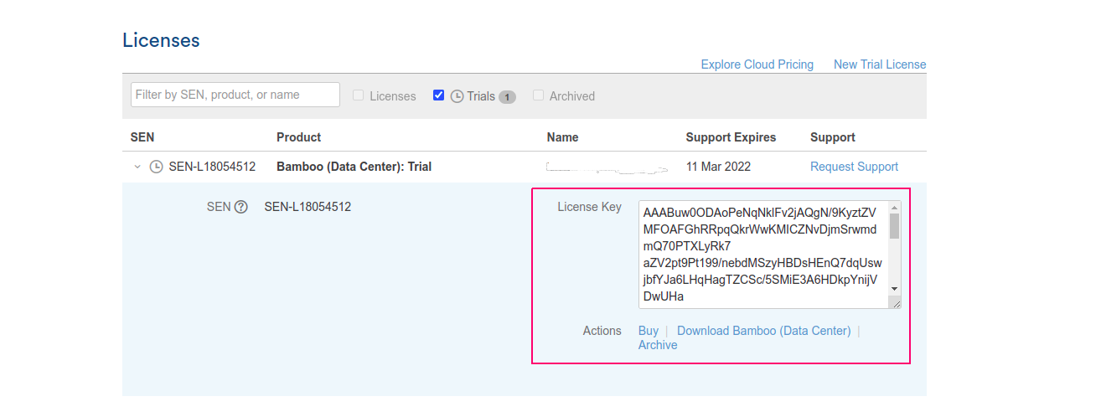Collapse the SEN-L18054512 license row
The height and width of the screenshot is (417, 1101).
[x=137, y=167]
